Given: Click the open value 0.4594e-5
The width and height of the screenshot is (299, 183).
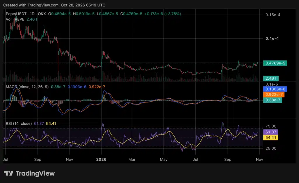Looking at the screenshot, I should tap(61, 14).
